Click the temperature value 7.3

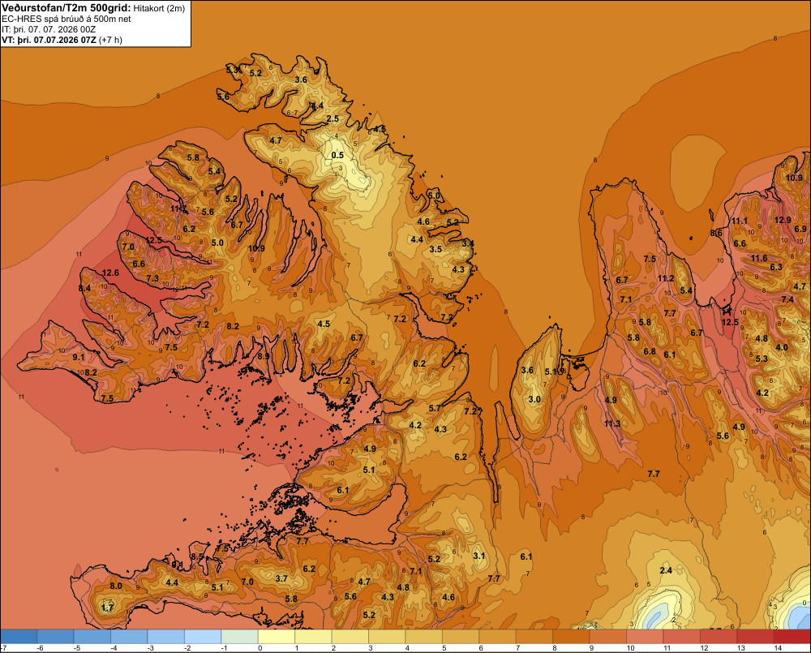click(152, 278)
